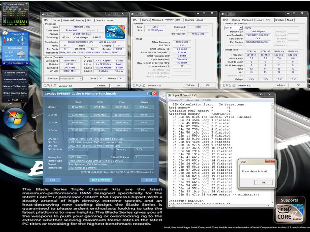Open the Help(H) menu in Super PI
The width and height of the screenshot is (310, 232).
pyautogui.click(x=206, y=100)
